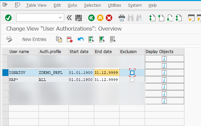Click the bottommost Display Objects info button

(x=165, y=101)
